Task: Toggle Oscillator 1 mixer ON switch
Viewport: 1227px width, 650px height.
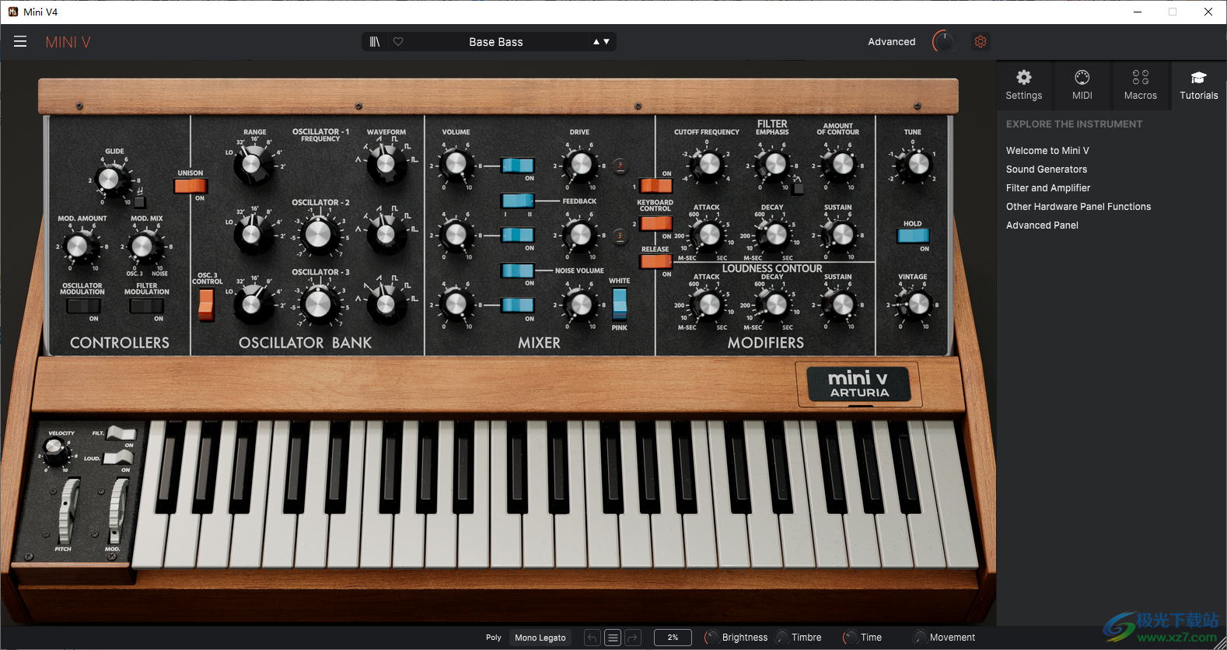Action: 518,165
